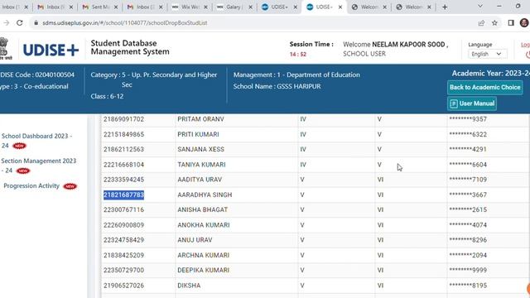Click the site lock icon in address bar
This screenshot has height=298, width=530.
click(36, 22)
